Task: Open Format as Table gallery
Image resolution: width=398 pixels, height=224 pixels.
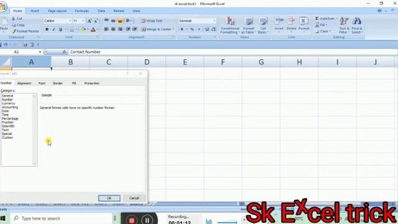Action: [249, 25]
